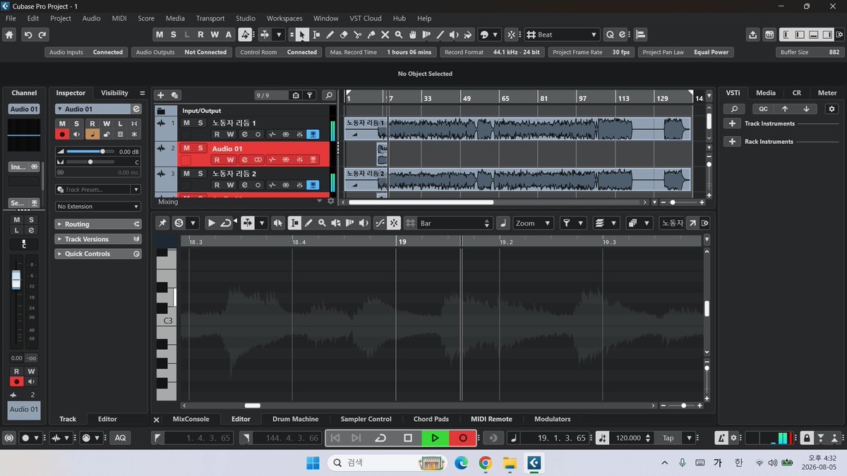Screen dimensions: 847x476
Task: Click the transport Stop button
Action: (408, 438)
